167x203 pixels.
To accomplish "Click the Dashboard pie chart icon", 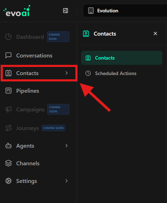I will [8, 37].
